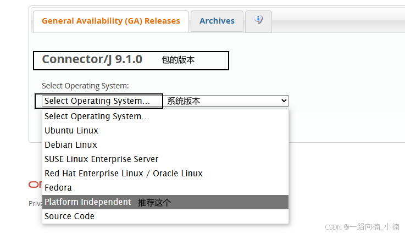Select Debian Linux option
The height and width of the screenshot is (234, 405).
165,144
